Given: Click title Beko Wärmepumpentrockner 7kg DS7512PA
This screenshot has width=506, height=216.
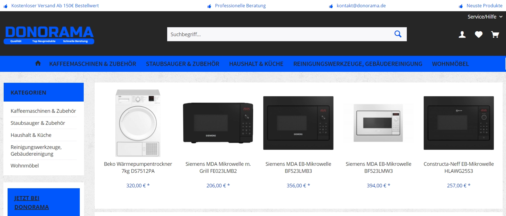Looking at the screenshot, I should pos(138,167).
